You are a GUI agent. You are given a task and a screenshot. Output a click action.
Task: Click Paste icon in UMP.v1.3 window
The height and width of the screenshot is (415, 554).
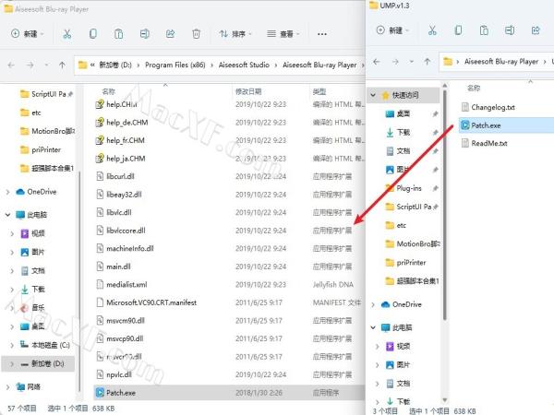click(x=484, y=30)
